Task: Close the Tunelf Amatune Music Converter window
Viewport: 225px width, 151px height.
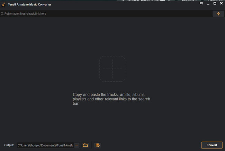Action: coord(222,3)
